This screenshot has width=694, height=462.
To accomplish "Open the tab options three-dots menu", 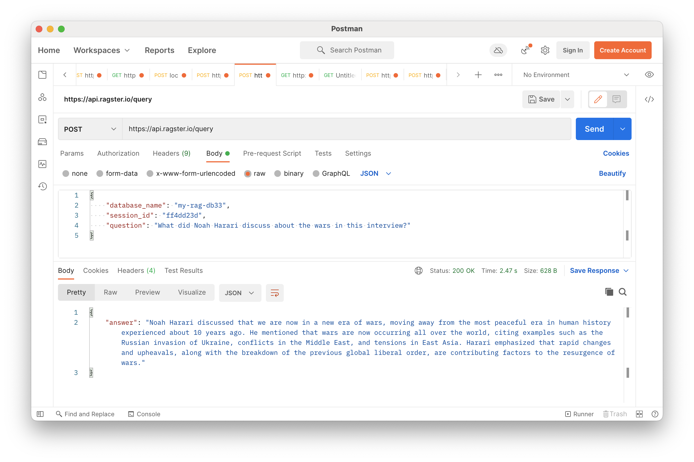I will pos(498,75).
